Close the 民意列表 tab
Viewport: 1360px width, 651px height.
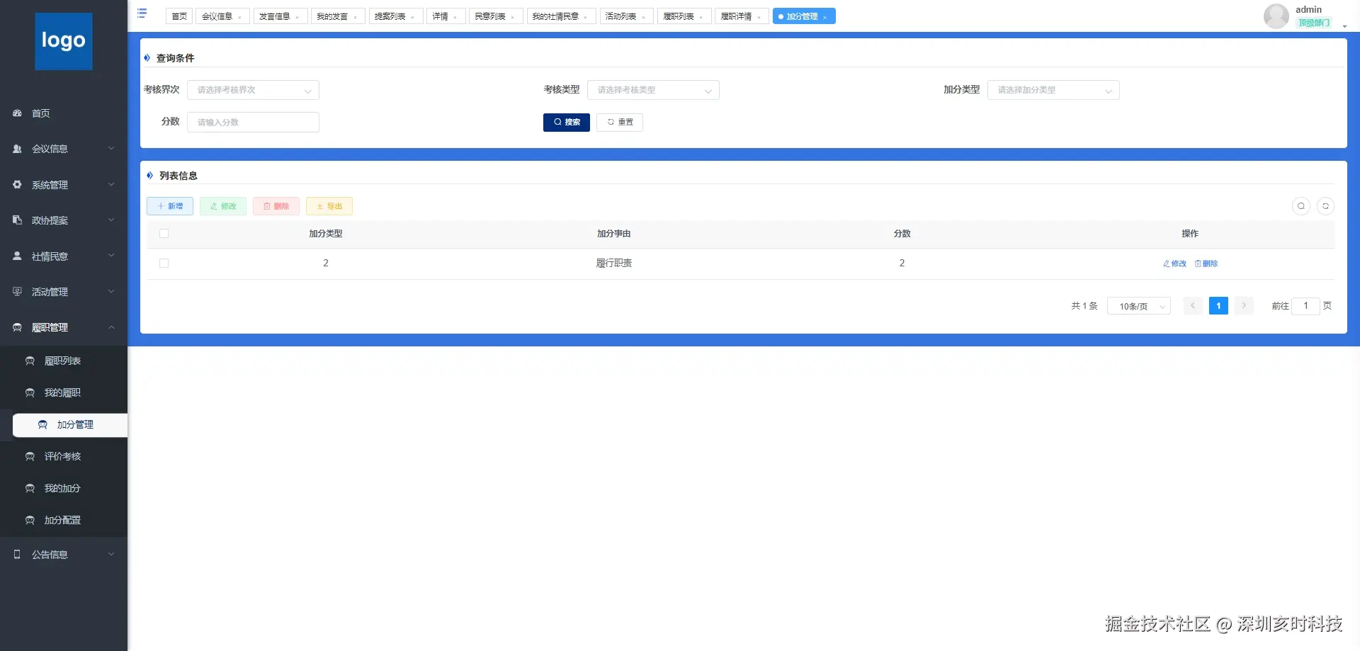click(x=512, y=17)
